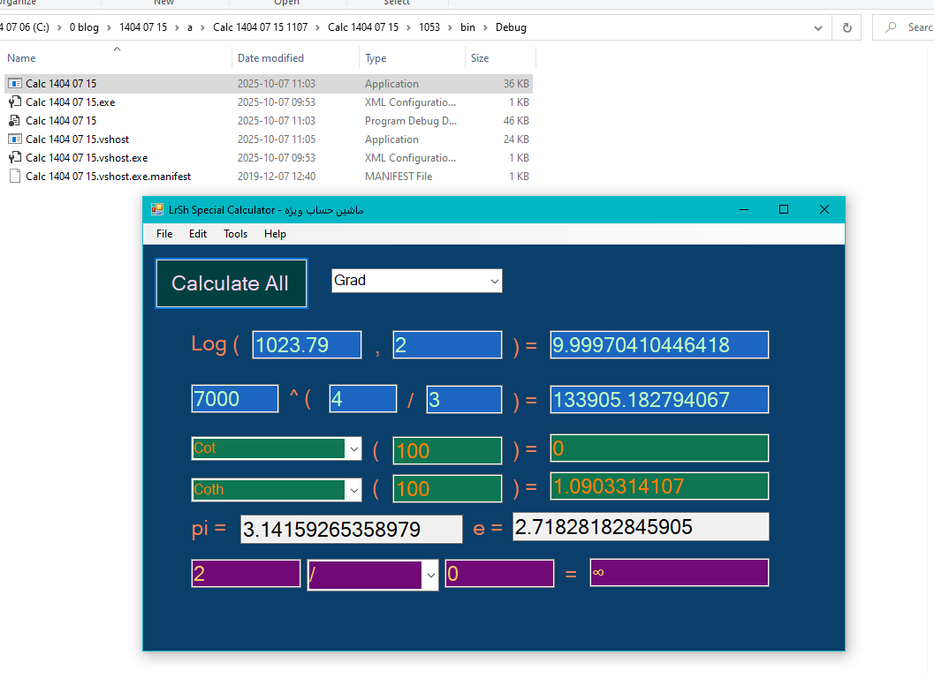Maximize the calculator window
The height and width of the screenshot is (678, 934).
click(x=783, y=209)
